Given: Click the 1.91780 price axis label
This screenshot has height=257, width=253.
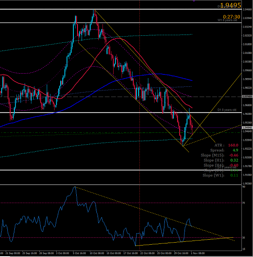Looking at the screenshot, I should pyautogui.click(x=247, y=166).
